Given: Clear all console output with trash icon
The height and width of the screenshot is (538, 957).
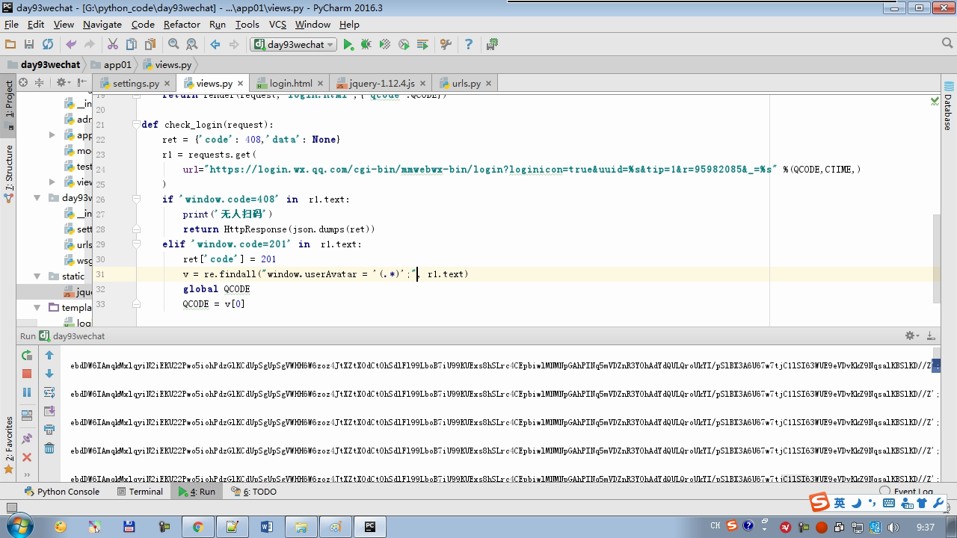Looking at the screenshot, I should point(49,448).
